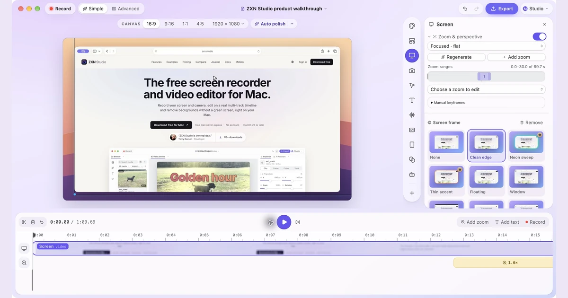The width and height of the screenshot is (568, 298).
Task: Play the video preview
Action: (x=284, y=222)
